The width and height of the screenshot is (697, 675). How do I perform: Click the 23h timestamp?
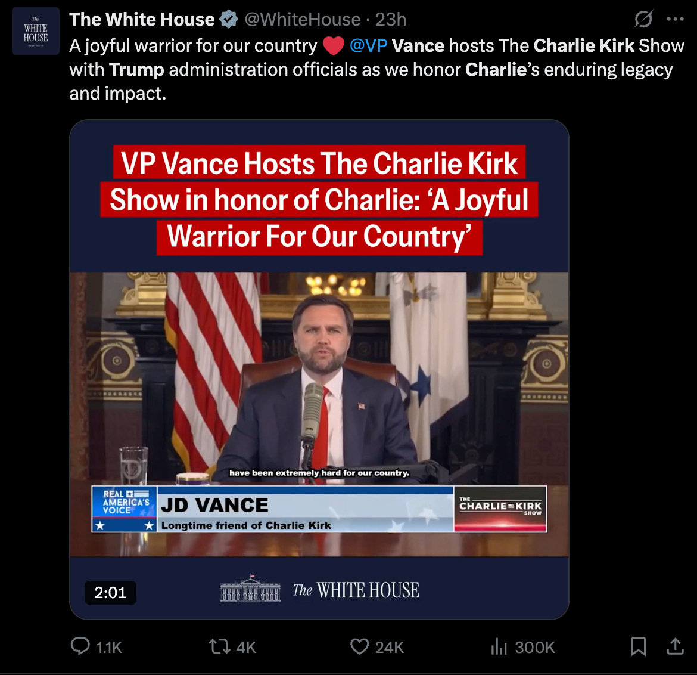click(391, 20)
